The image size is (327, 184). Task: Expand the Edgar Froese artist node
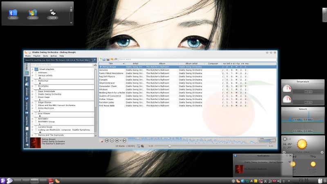click(x=32, y=103)
